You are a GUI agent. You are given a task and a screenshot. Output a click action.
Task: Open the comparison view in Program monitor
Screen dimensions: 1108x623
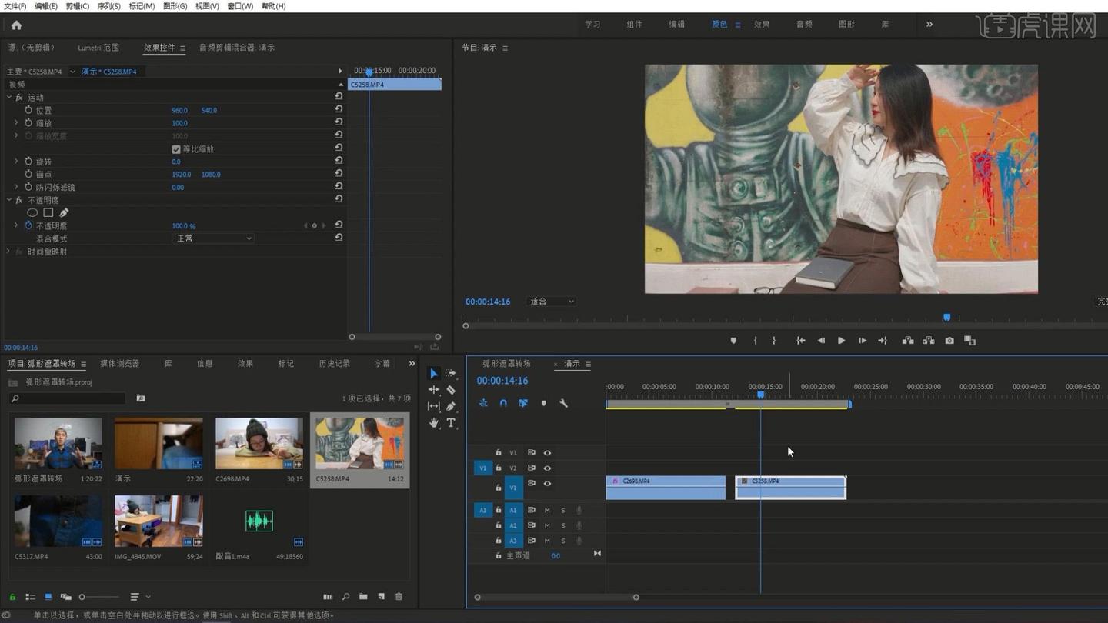point(969,341)
